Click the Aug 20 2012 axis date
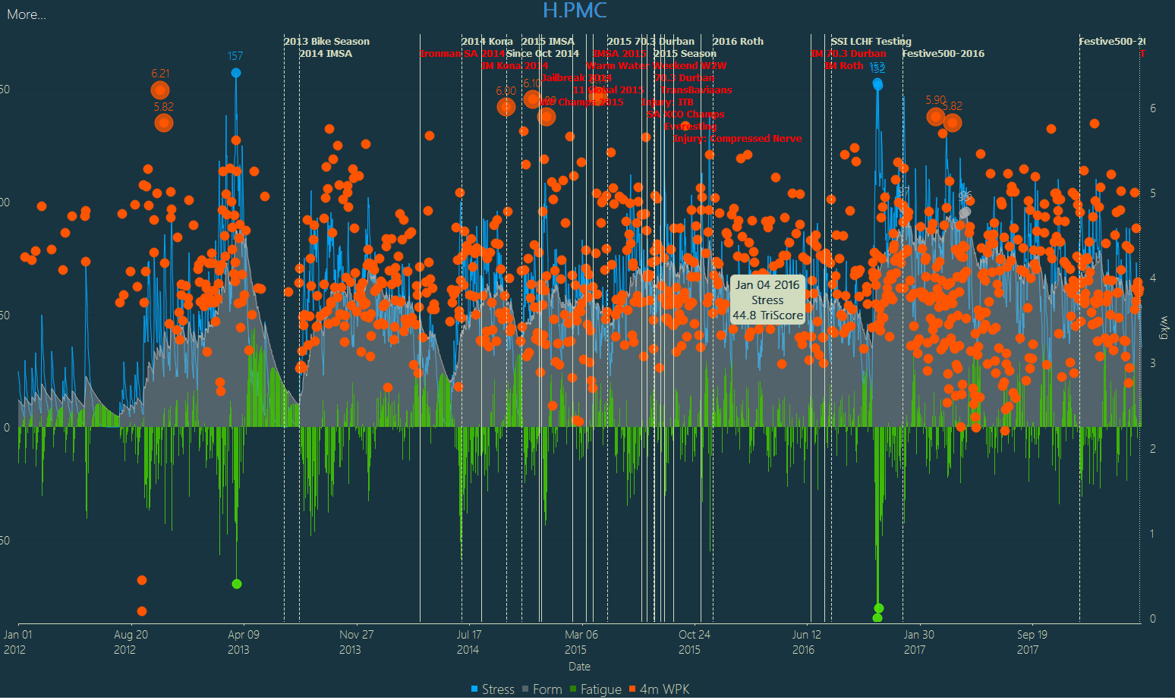Image resolution: width=1175 pixels, height=700 pixels. pos(131,642)
